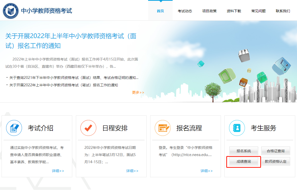The width and height of the screenshot is (297, 190).
Task: Click the NTCE site logo emblem
Action: tap(10, 10)
